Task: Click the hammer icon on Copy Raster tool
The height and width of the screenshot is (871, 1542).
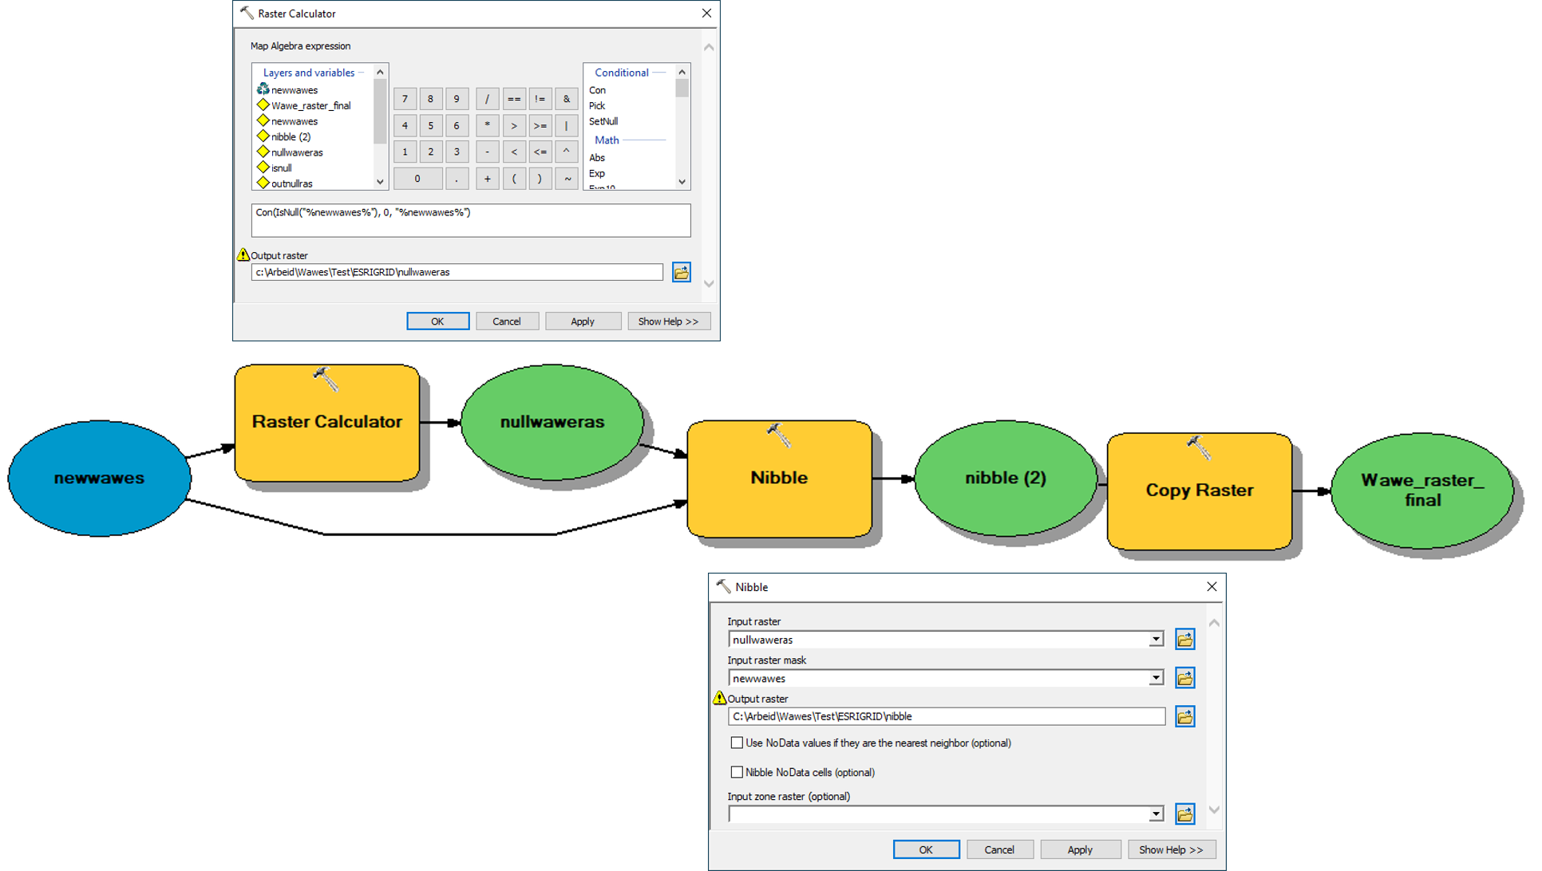Action: [1198, 447]
